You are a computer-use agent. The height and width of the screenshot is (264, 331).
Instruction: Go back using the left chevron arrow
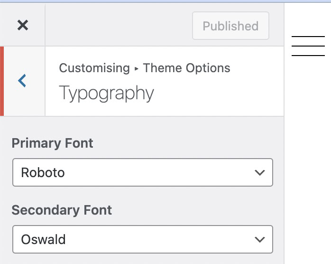22,81
